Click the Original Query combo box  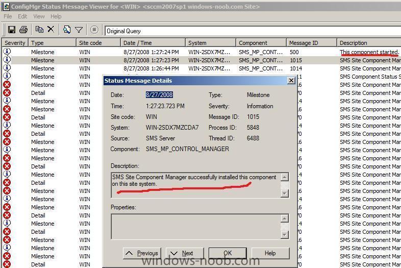click(253, 31)
